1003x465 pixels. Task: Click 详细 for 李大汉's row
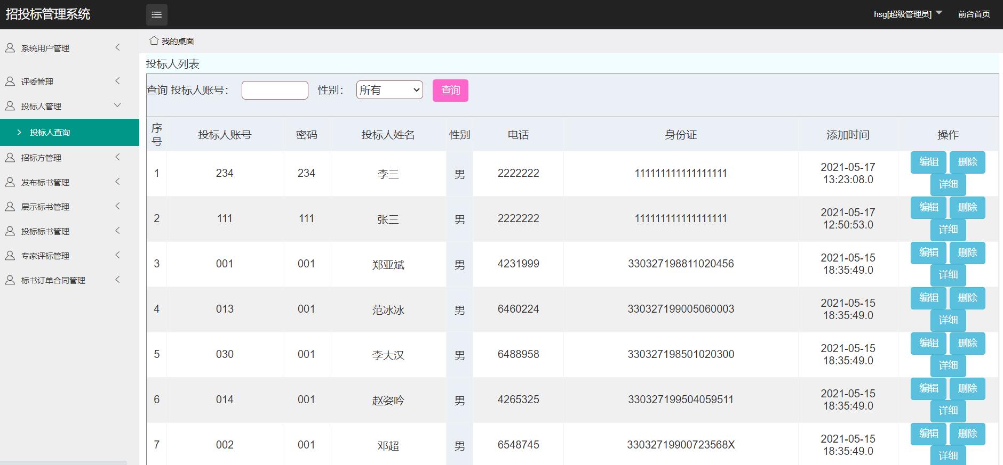coord(948,365)
